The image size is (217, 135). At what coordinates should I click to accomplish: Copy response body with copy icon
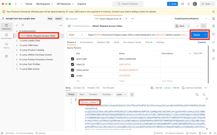coord(197,94)
